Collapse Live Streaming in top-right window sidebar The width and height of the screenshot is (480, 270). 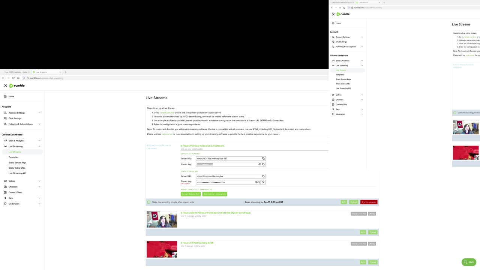click(x=362, y=66)
